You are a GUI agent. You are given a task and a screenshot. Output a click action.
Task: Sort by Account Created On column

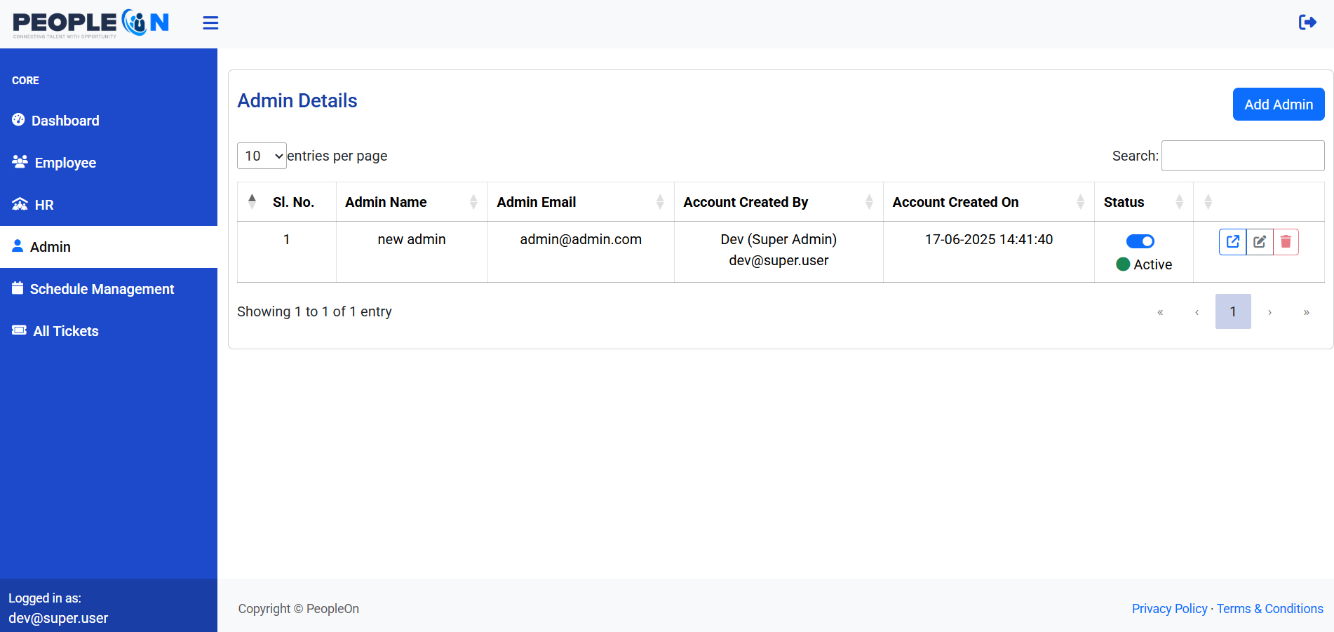click(1079, 202)
